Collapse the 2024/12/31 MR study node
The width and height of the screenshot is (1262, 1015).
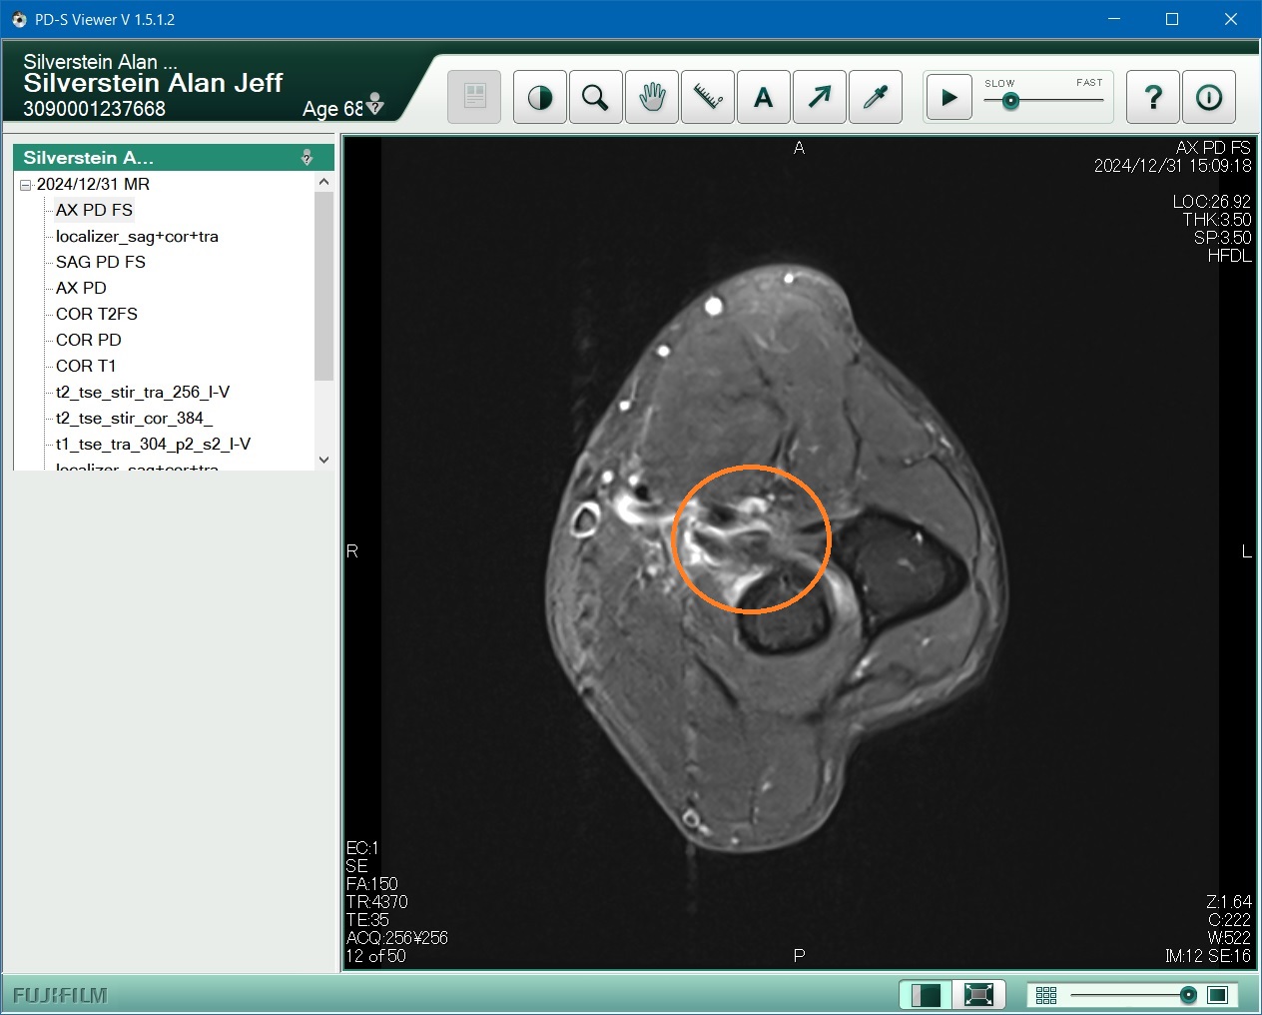point(26,185)
